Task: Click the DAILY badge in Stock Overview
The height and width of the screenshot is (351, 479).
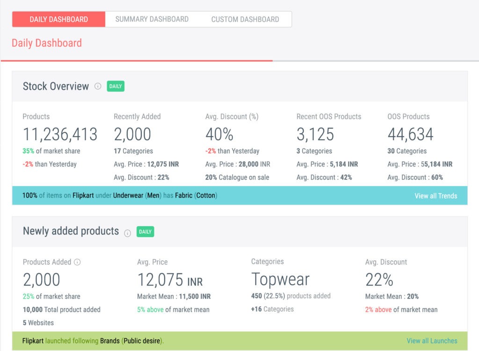Action: [116, 86]
